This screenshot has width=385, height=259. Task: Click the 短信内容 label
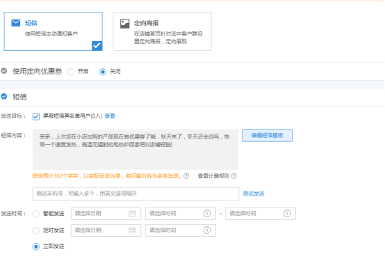coord(13,136)
